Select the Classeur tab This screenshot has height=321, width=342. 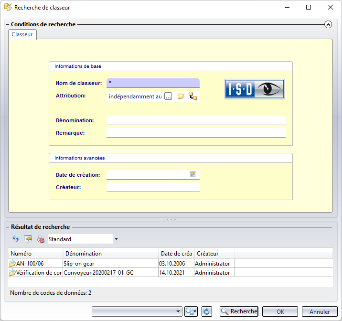pyautogui.click(x=22, y=34)
